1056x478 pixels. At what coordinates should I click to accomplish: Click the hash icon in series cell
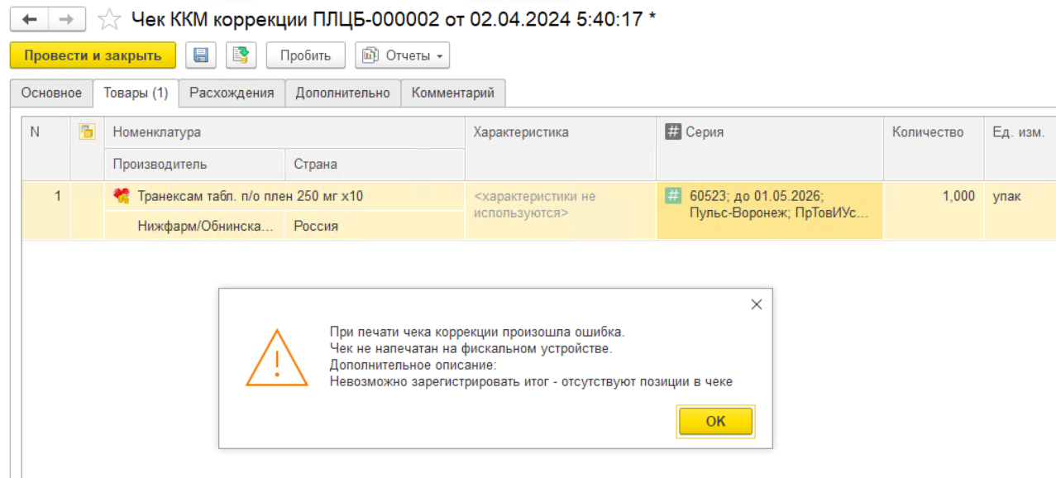673,196
